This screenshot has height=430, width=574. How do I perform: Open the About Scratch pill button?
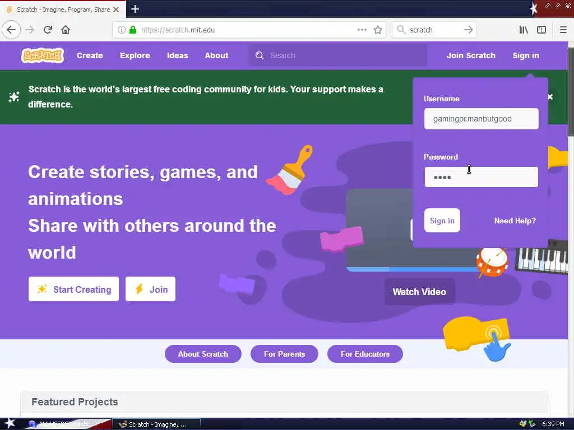(203, 354)
